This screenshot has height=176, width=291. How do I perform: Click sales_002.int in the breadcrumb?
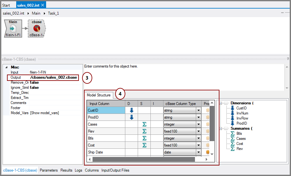(x=14, y=13)
